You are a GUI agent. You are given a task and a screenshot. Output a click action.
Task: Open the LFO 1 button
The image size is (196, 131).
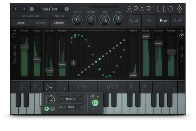coord(83,87)
